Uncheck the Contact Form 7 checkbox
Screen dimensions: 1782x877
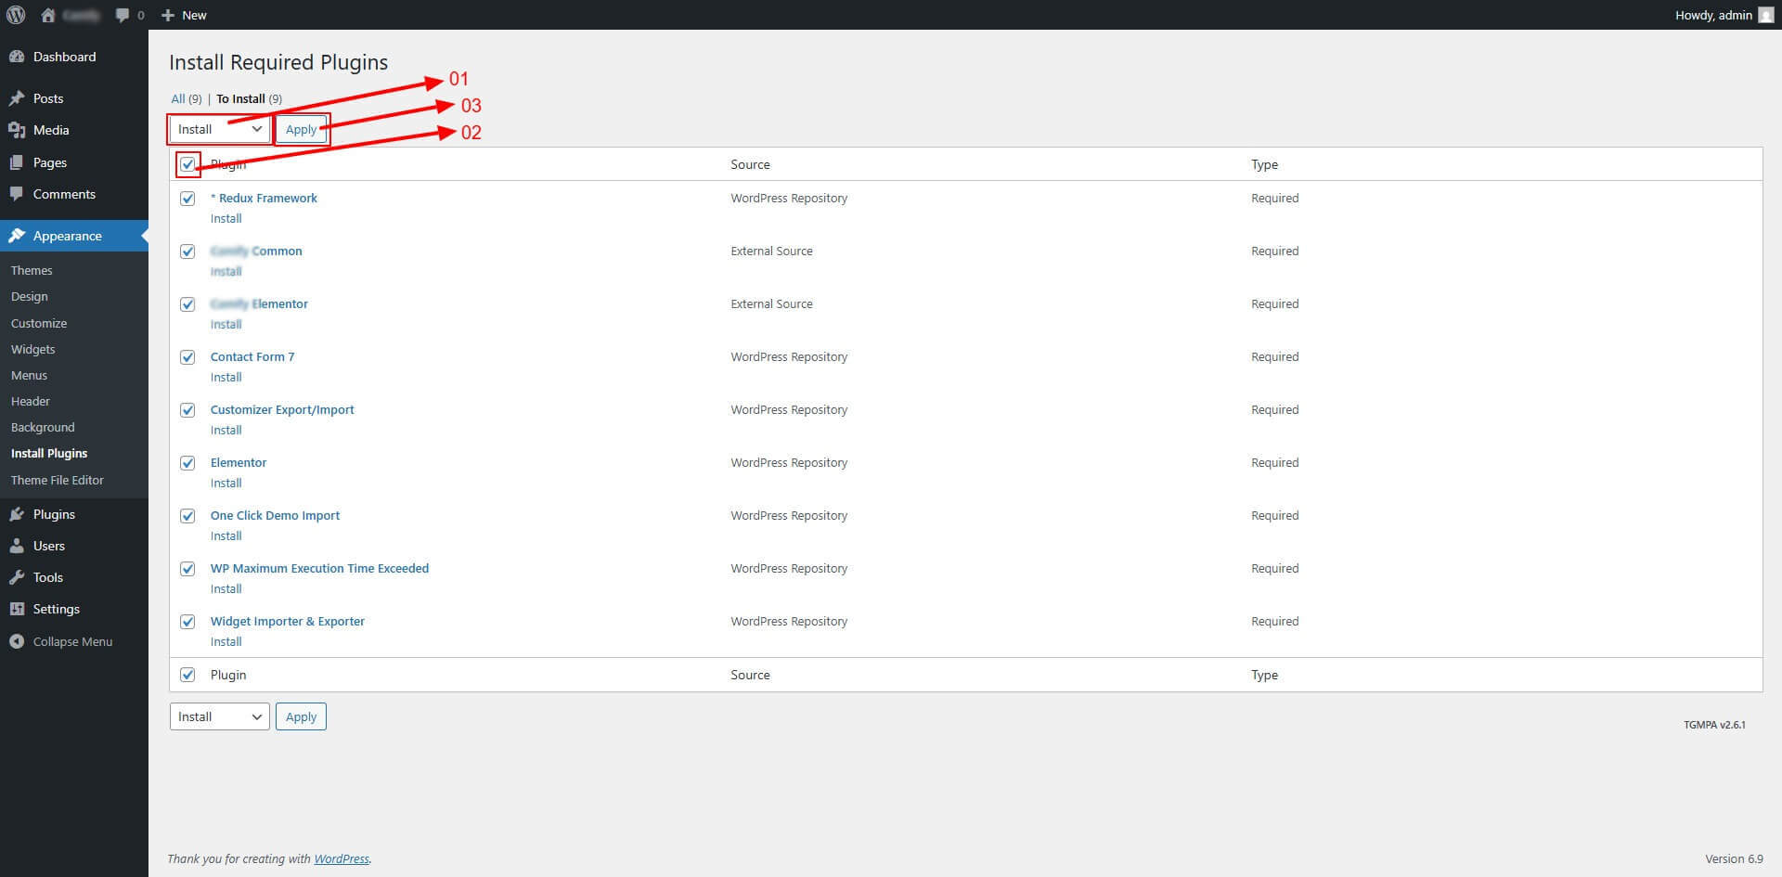click(187, 357)
